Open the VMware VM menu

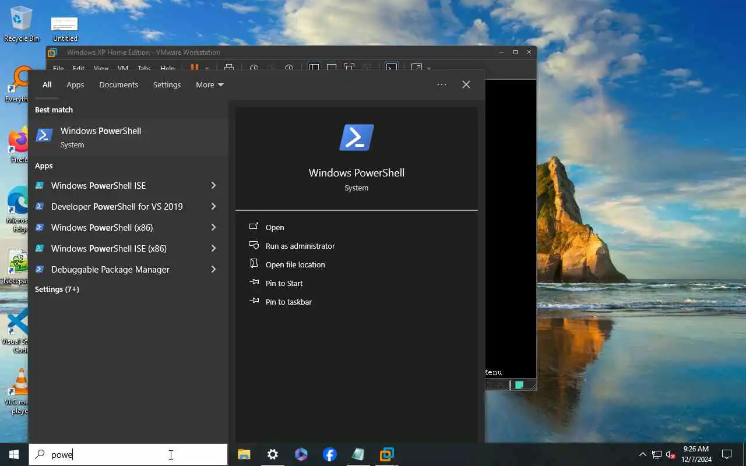122,68
